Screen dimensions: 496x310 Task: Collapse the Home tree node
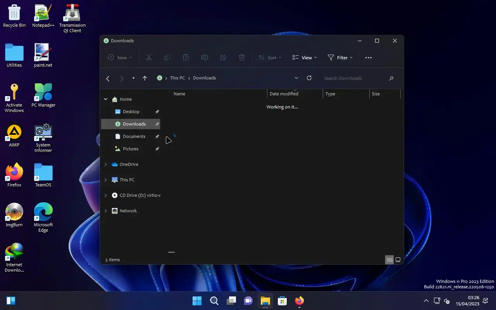105,99
